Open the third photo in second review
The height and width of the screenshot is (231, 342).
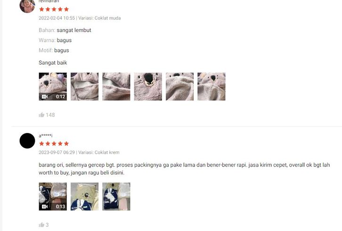pyautogui.click(x=116, y=197)
